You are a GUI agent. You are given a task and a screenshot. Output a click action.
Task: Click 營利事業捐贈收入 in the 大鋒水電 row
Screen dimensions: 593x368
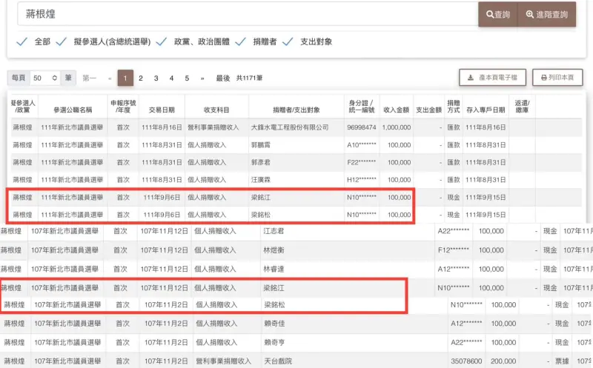click(x=213, y=127)
